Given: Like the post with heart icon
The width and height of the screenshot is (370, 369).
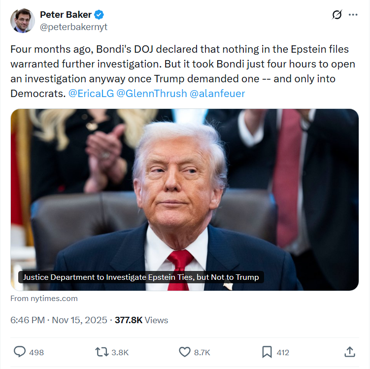Looking at the screenshot, I should click(185, 352).
